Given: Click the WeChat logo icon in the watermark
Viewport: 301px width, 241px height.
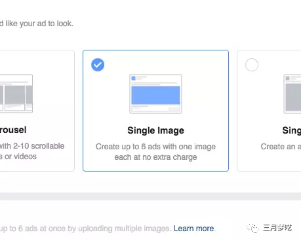Looking at the screenshot, I should [253, 228].
